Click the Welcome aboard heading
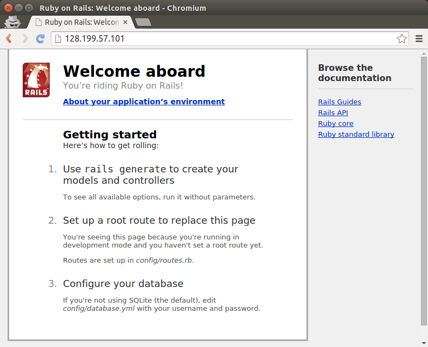The image size is (428, 347). [x=134, y=71]
